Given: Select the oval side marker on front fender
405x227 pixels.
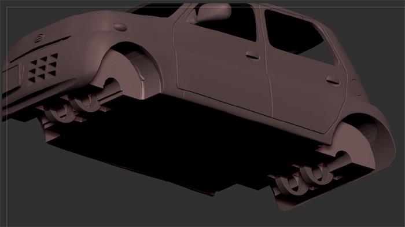Looking at the screenshot, I should [120, 27].
